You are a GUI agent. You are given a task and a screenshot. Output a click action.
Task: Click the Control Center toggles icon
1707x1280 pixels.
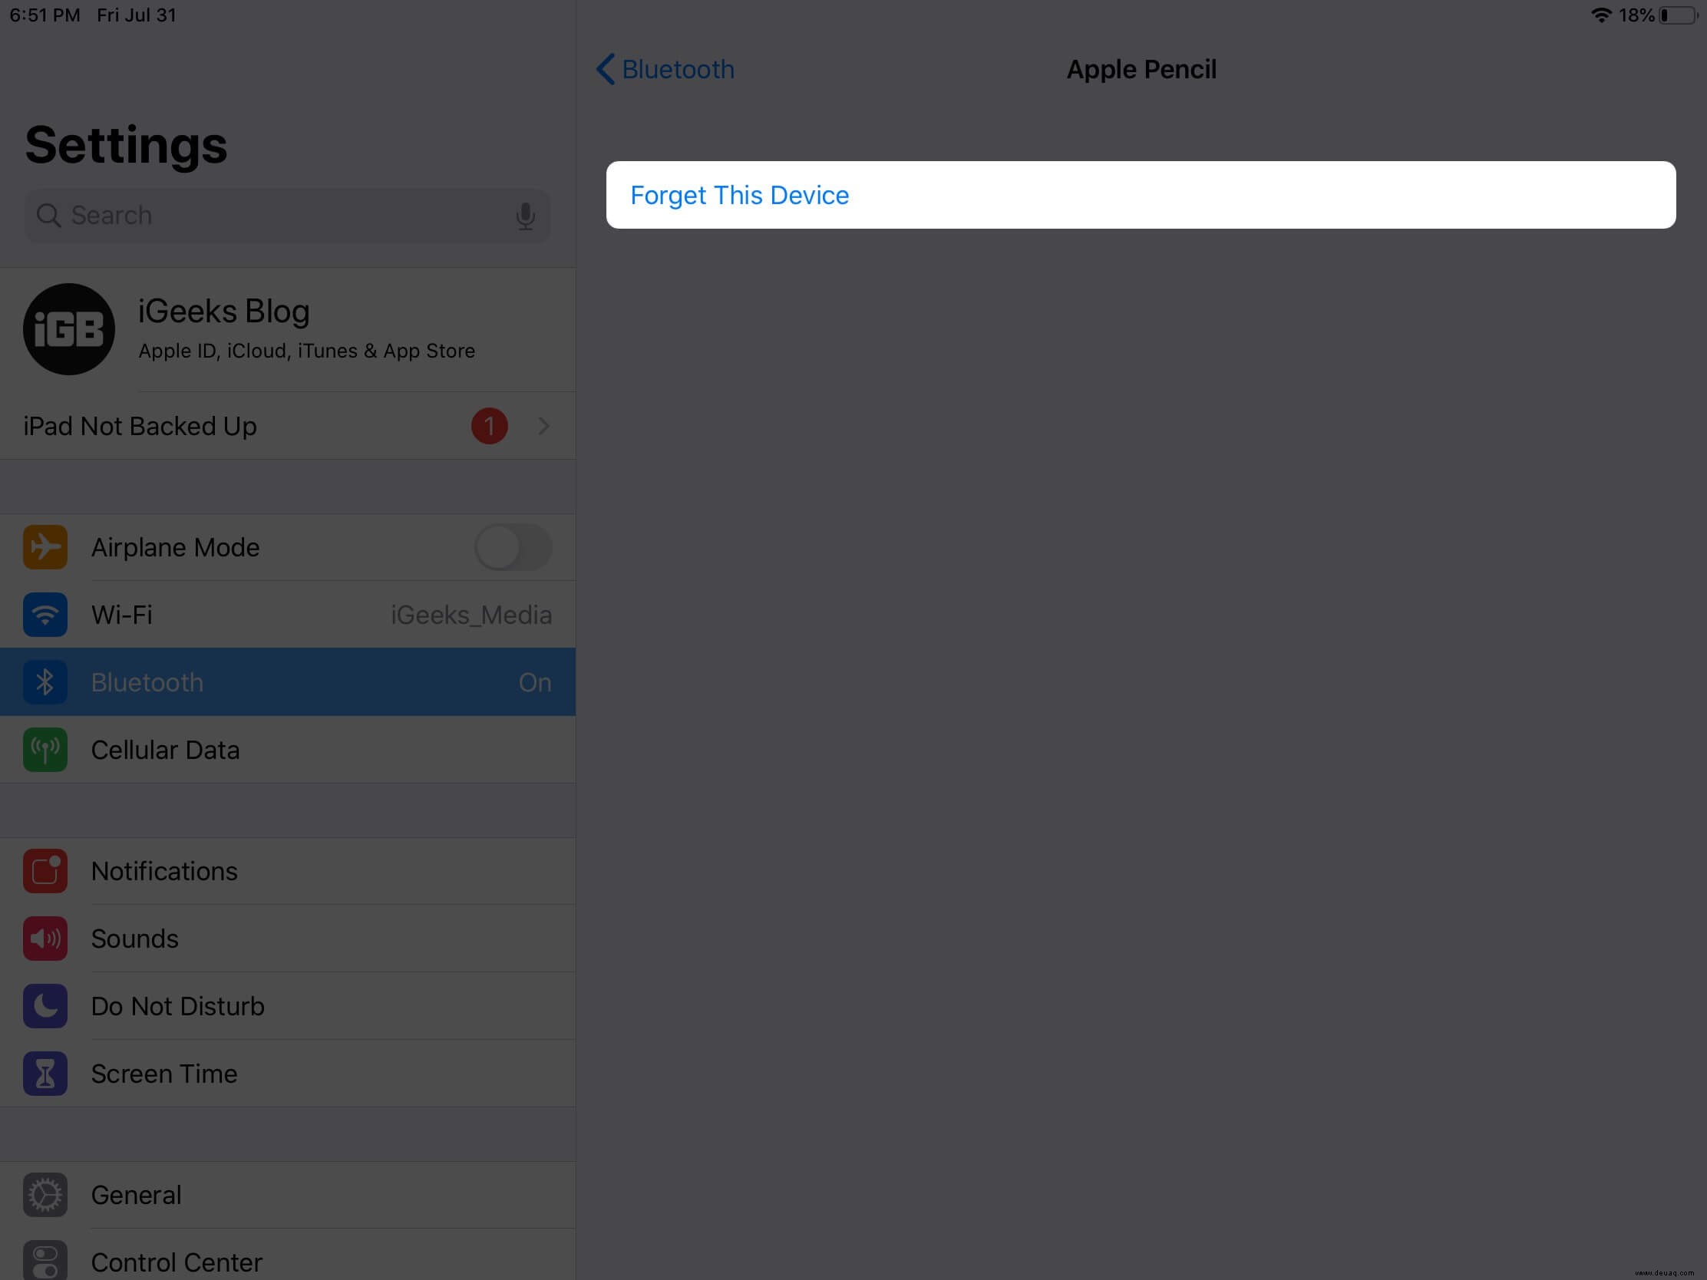45,1261
